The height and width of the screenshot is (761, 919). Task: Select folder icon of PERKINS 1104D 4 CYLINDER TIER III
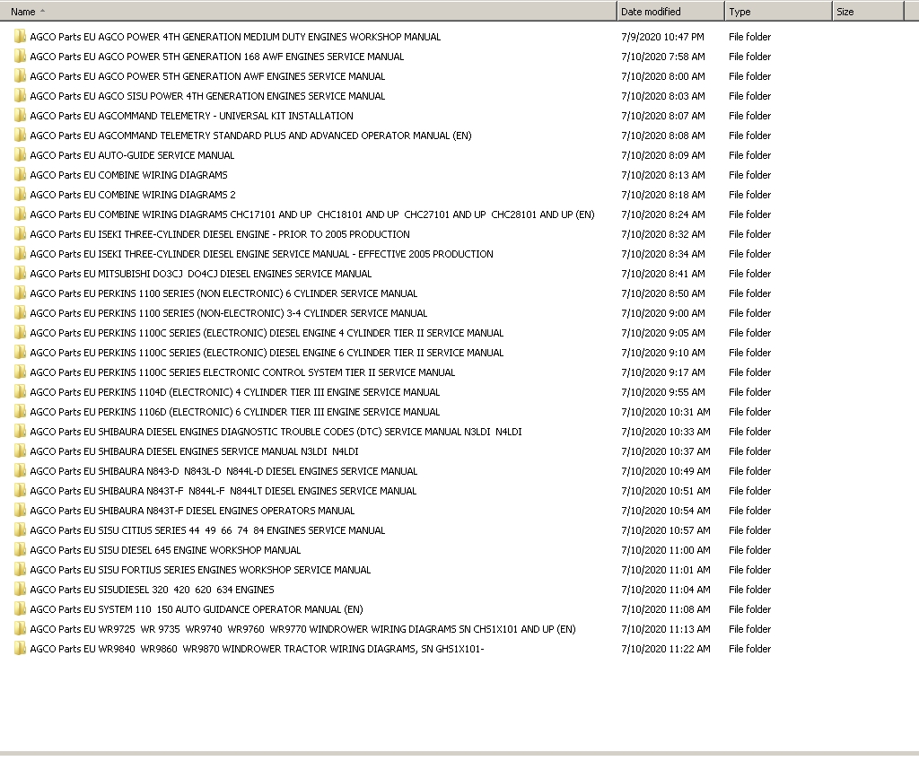point(20,391)
